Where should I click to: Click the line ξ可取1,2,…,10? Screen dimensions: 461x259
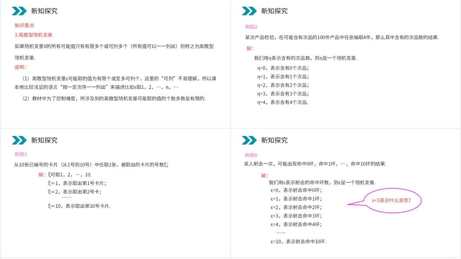[x=70, y=175]
